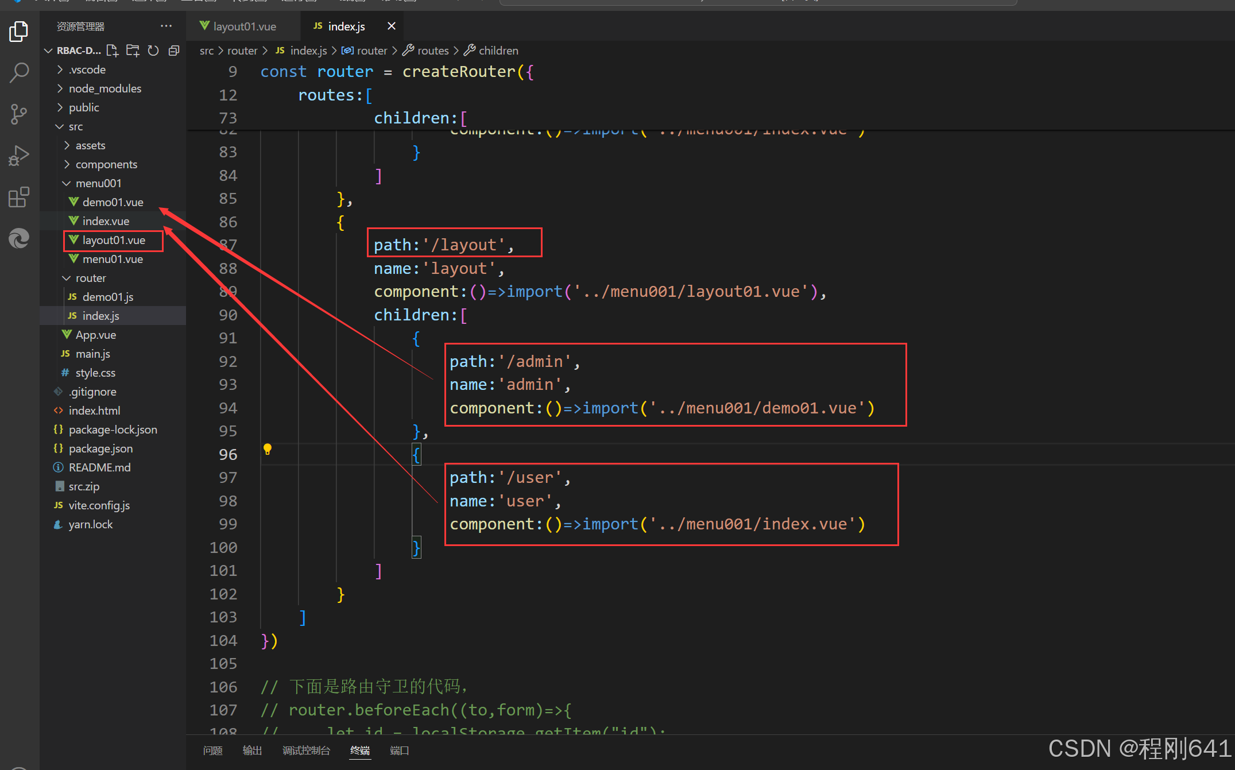Collapse all folders in explorer
The image size is (1235, 770).
[174, 51]
